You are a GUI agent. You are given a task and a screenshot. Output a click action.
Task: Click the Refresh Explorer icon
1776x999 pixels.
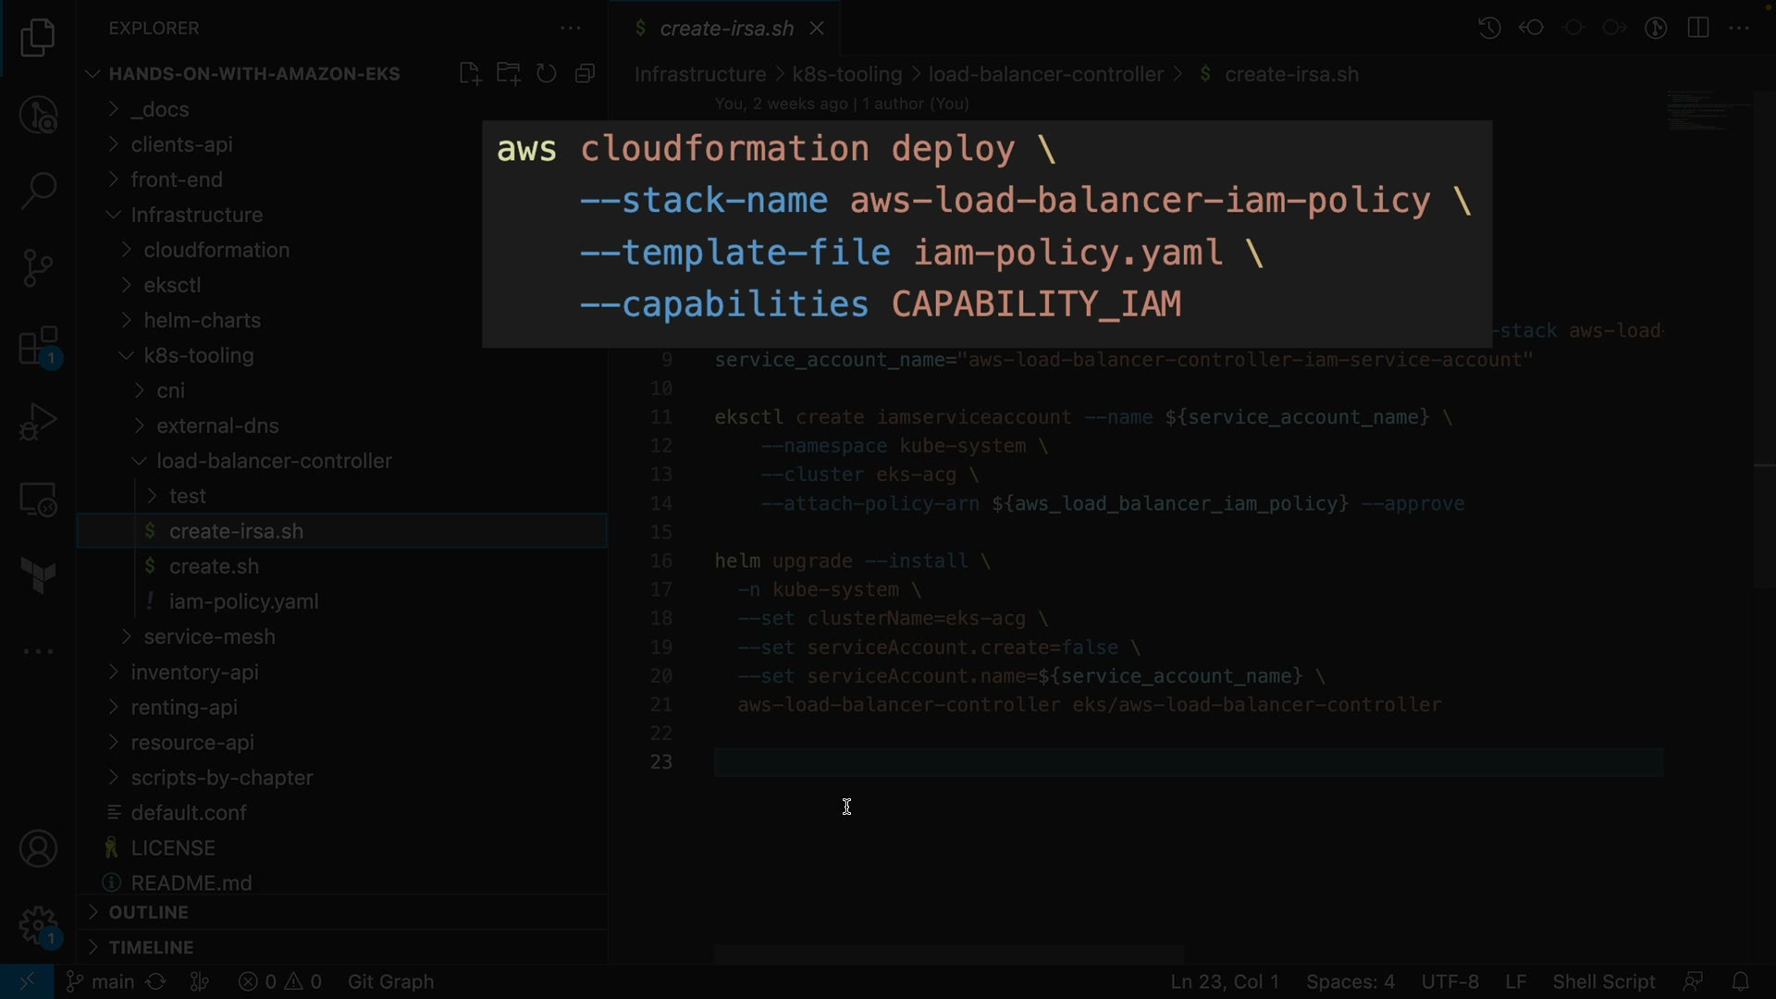pos(547,74)
